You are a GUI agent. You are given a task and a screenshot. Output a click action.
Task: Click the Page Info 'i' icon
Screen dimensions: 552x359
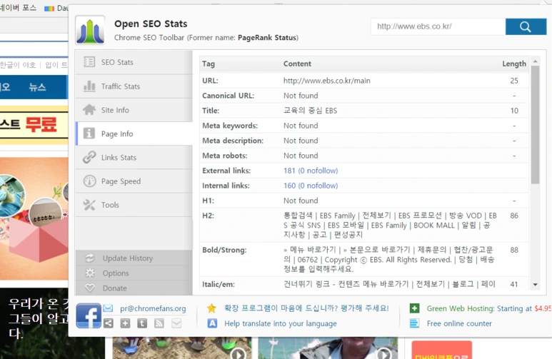pos(89,133)
